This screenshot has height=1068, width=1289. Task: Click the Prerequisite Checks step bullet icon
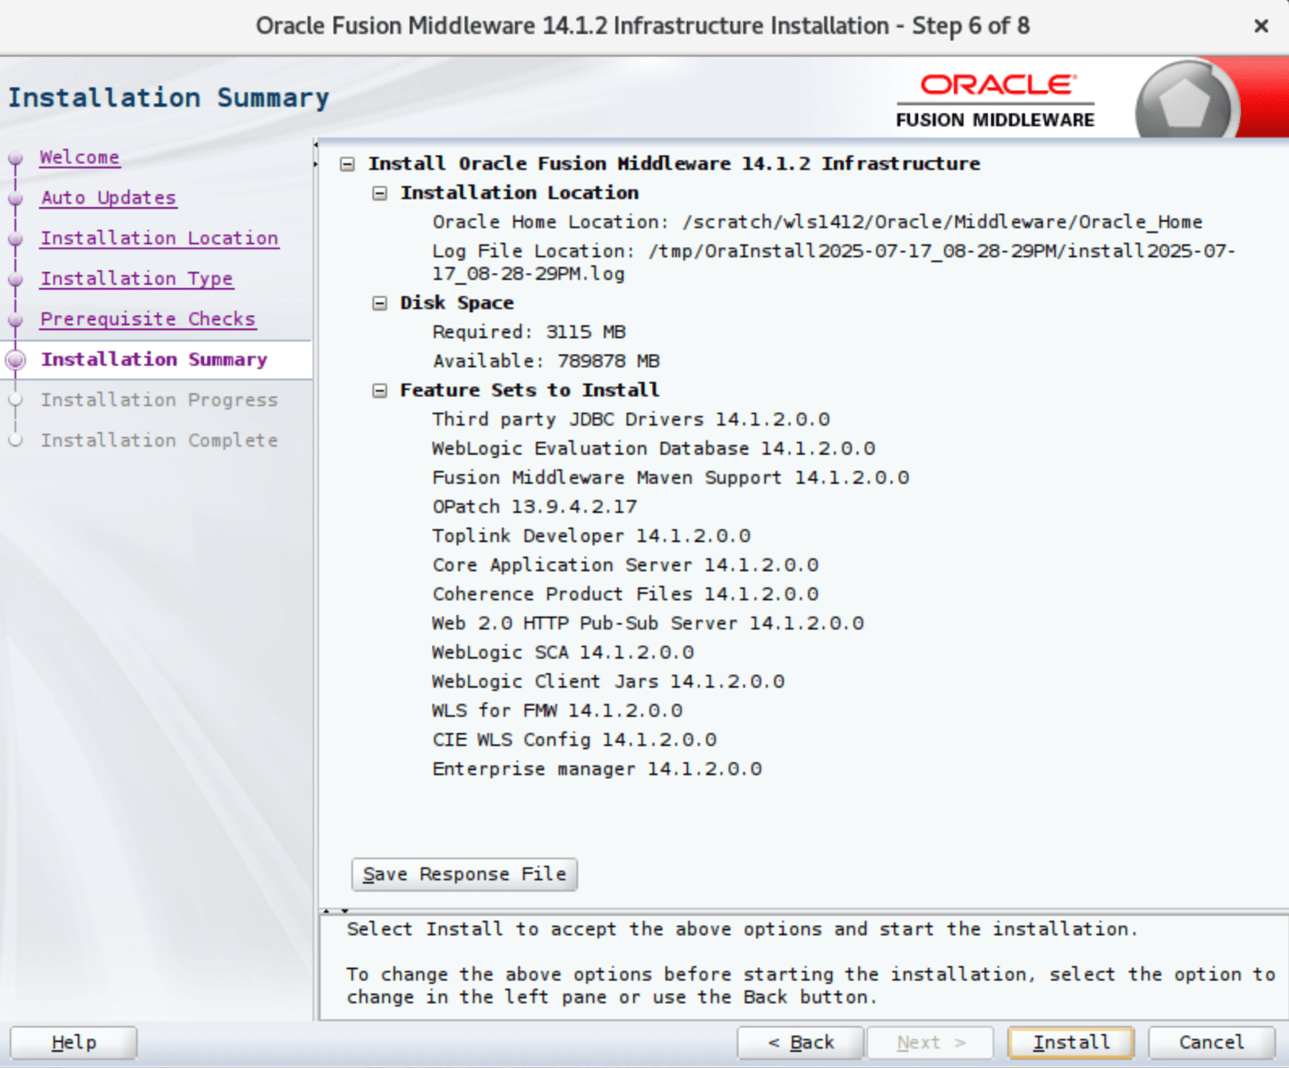click(x=15, y=320)
